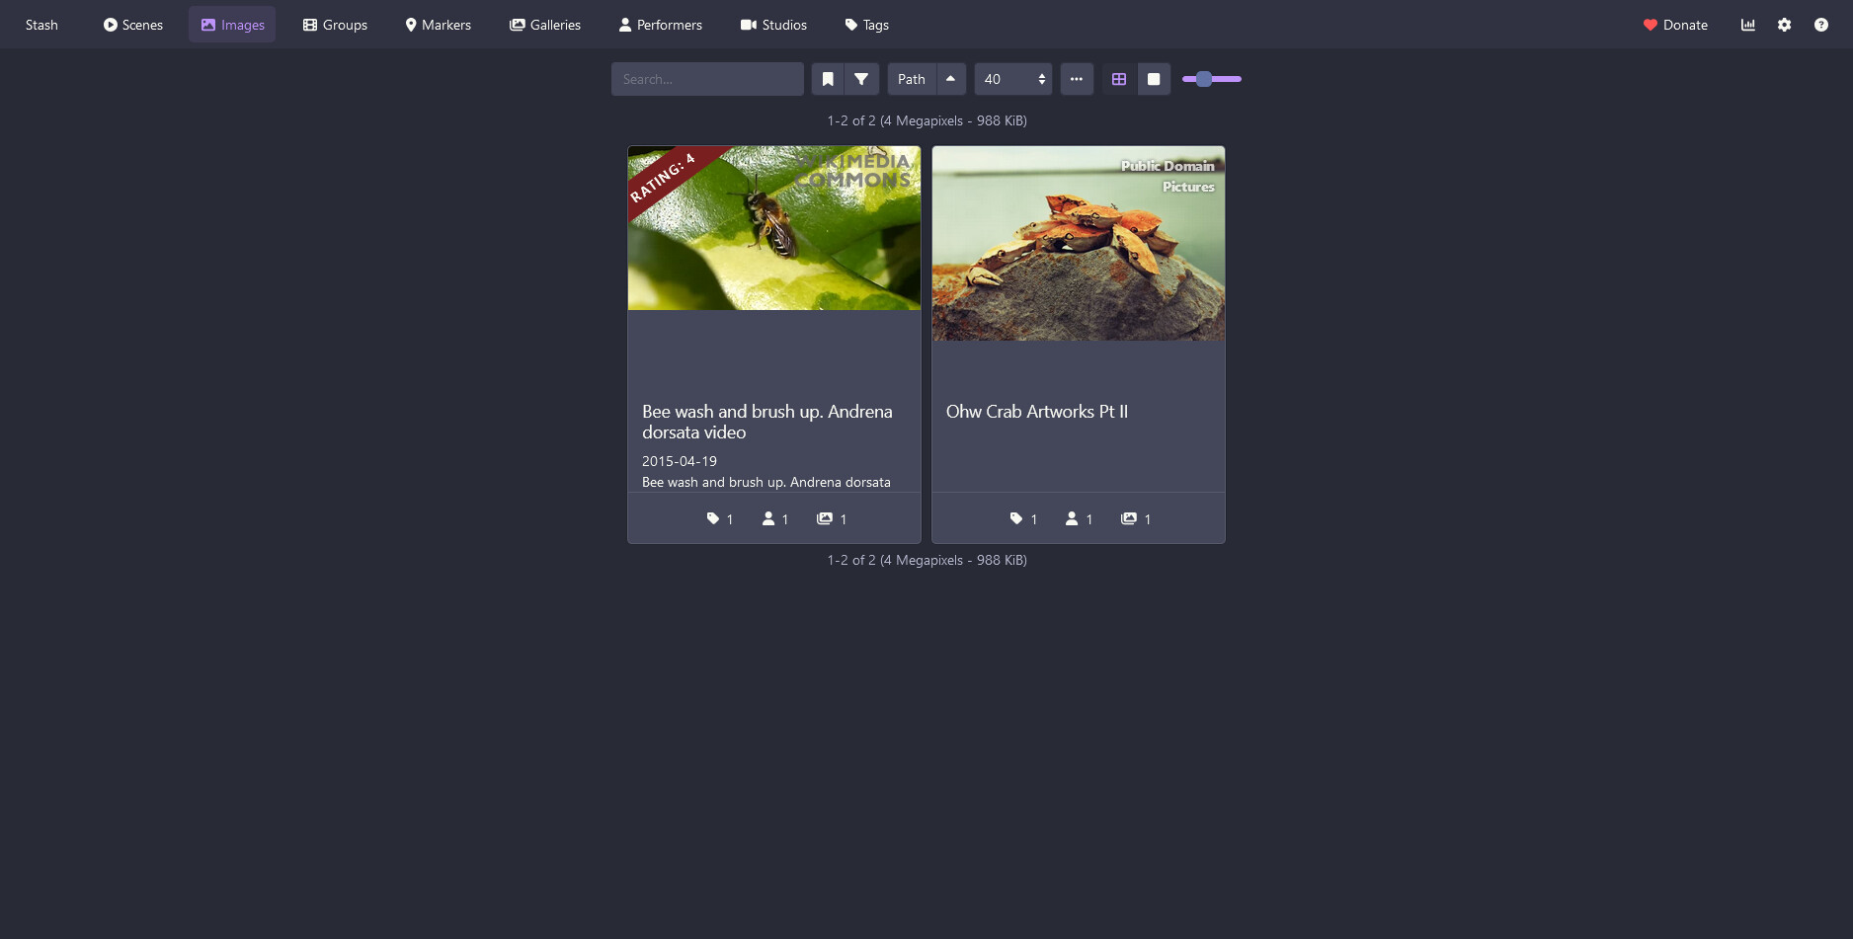Open the Performers tab
This screenshot has height=939, width=1853.
[x=660, y=25]
